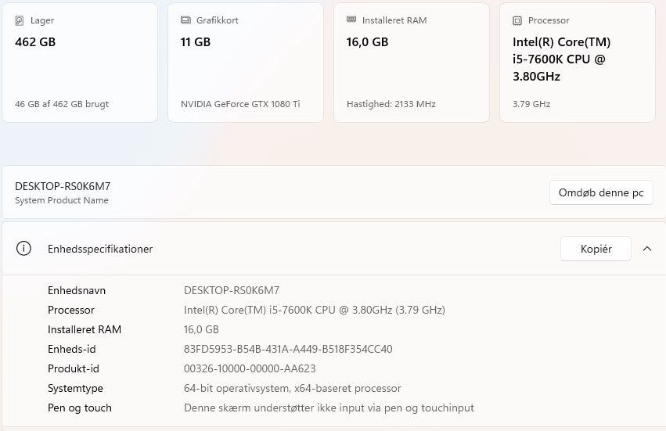The height and width of the screenshot is (431, 666).
Task: Click the DESKTOP-RS0K6M7 System Product Name header
Action: [x=63, y=192]
